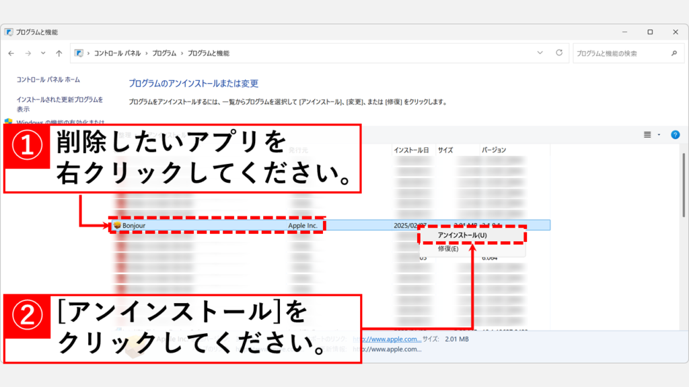Click the プログラムと機能の検索 search field

[x=619, y=53]
